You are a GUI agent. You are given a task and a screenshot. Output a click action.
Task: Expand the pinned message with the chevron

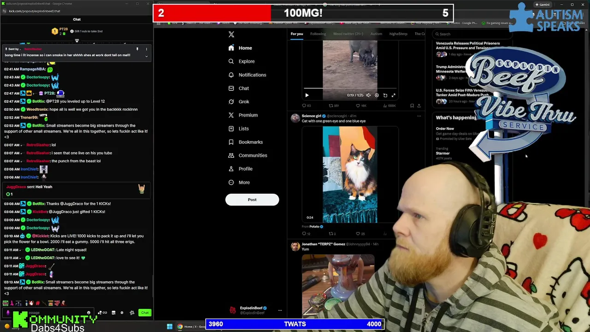coord(147,56)
